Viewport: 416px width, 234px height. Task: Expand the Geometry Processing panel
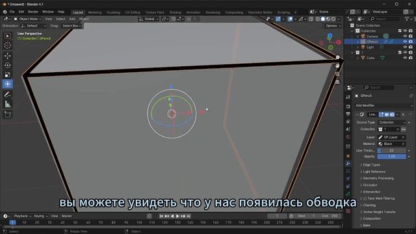pyautogui.click(x=378, y=178)
